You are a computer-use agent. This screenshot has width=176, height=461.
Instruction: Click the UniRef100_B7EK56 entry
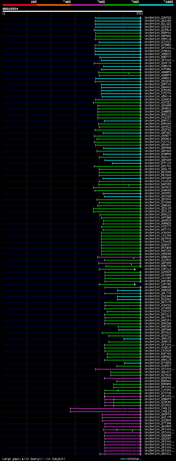coord(158,90)
